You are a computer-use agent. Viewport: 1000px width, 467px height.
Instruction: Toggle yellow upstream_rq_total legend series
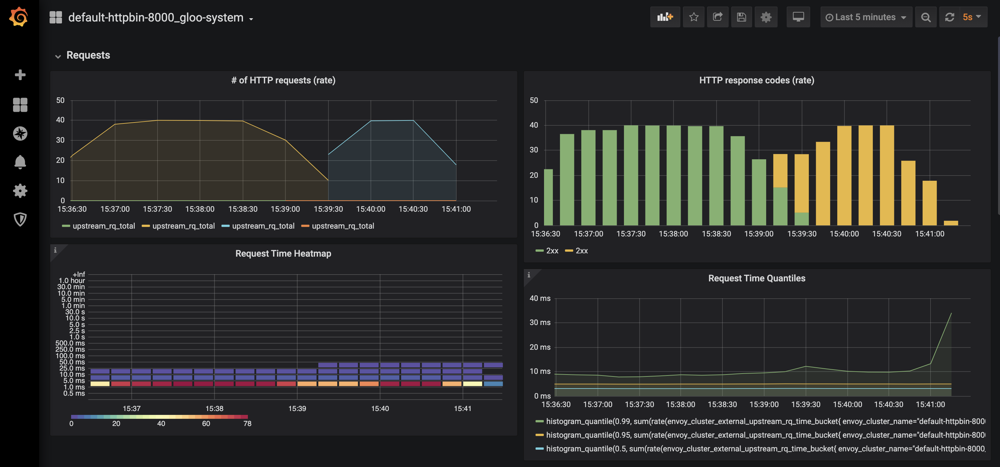coord(183,226)
